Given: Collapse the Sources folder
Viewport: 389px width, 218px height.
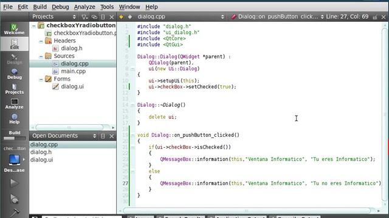Looking at the screenshot, I should (41, 56).
